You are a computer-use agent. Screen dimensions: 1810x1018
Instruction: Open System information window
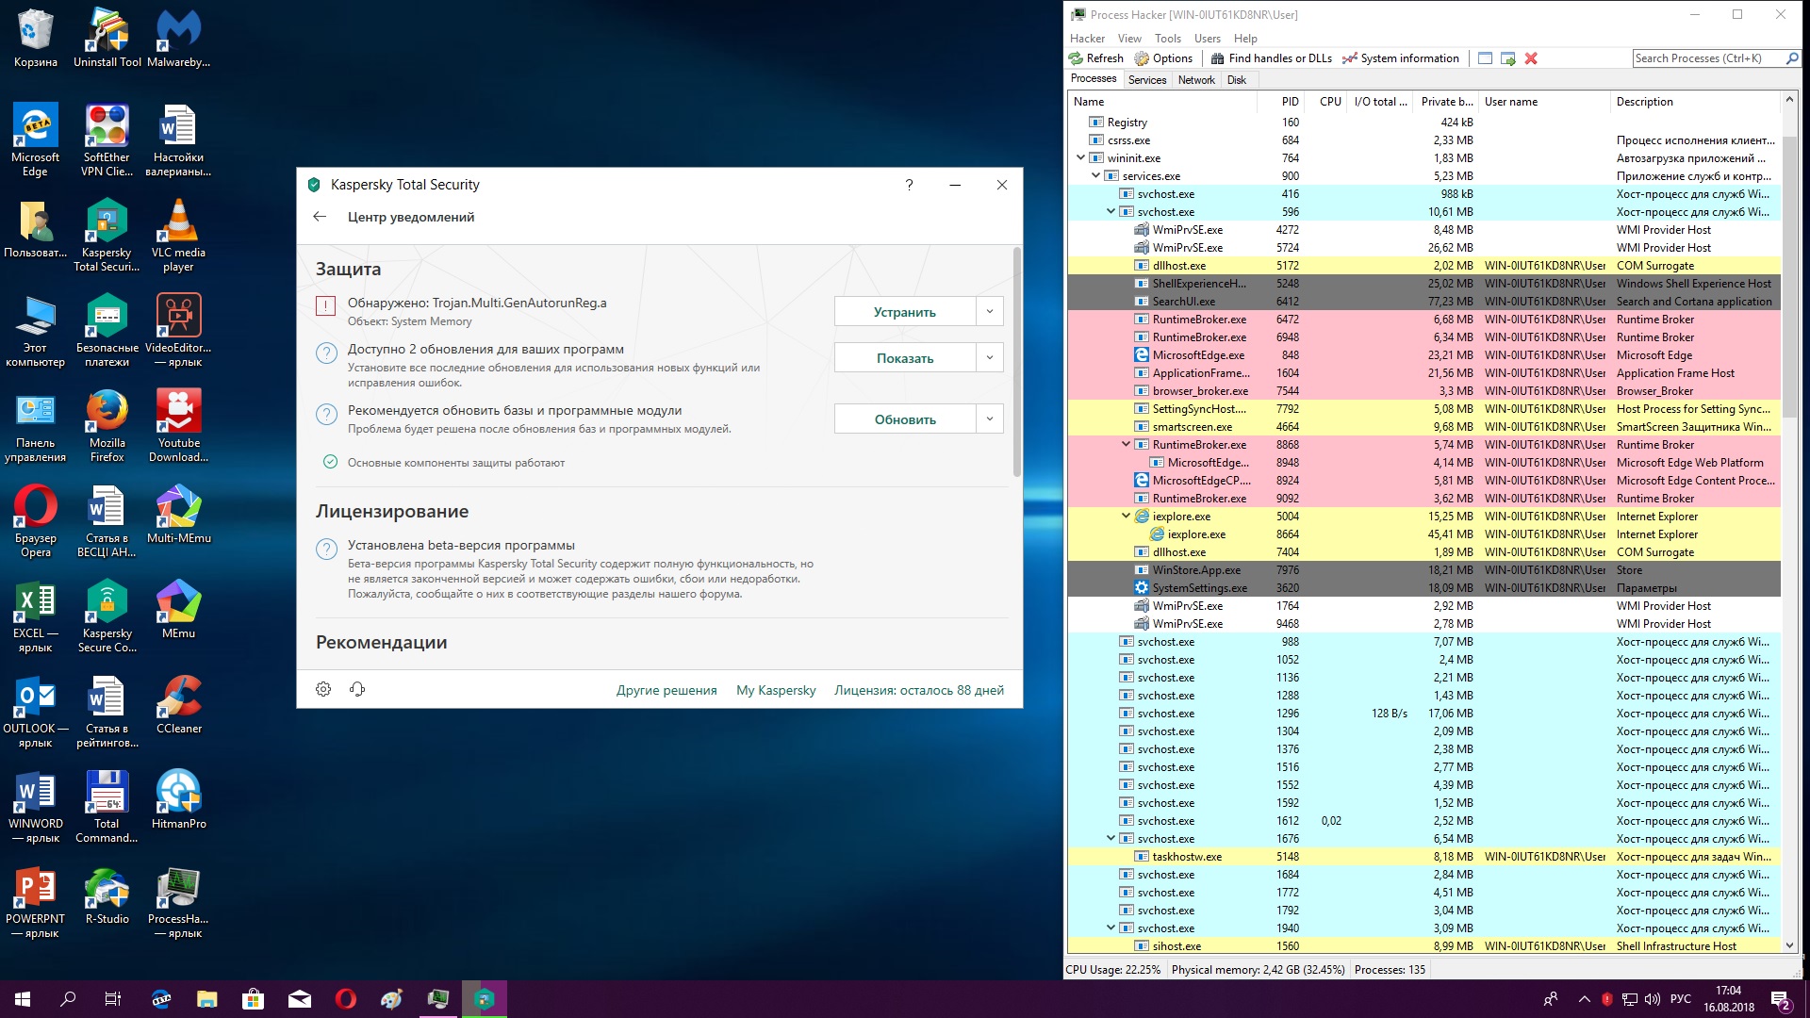tap(1400, 58)
